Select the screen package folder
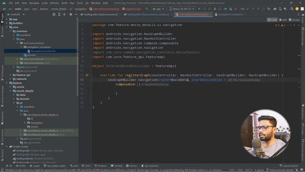The width and height of the screenshot is (305, 172). pyautogui.click(x=34, y=127)
